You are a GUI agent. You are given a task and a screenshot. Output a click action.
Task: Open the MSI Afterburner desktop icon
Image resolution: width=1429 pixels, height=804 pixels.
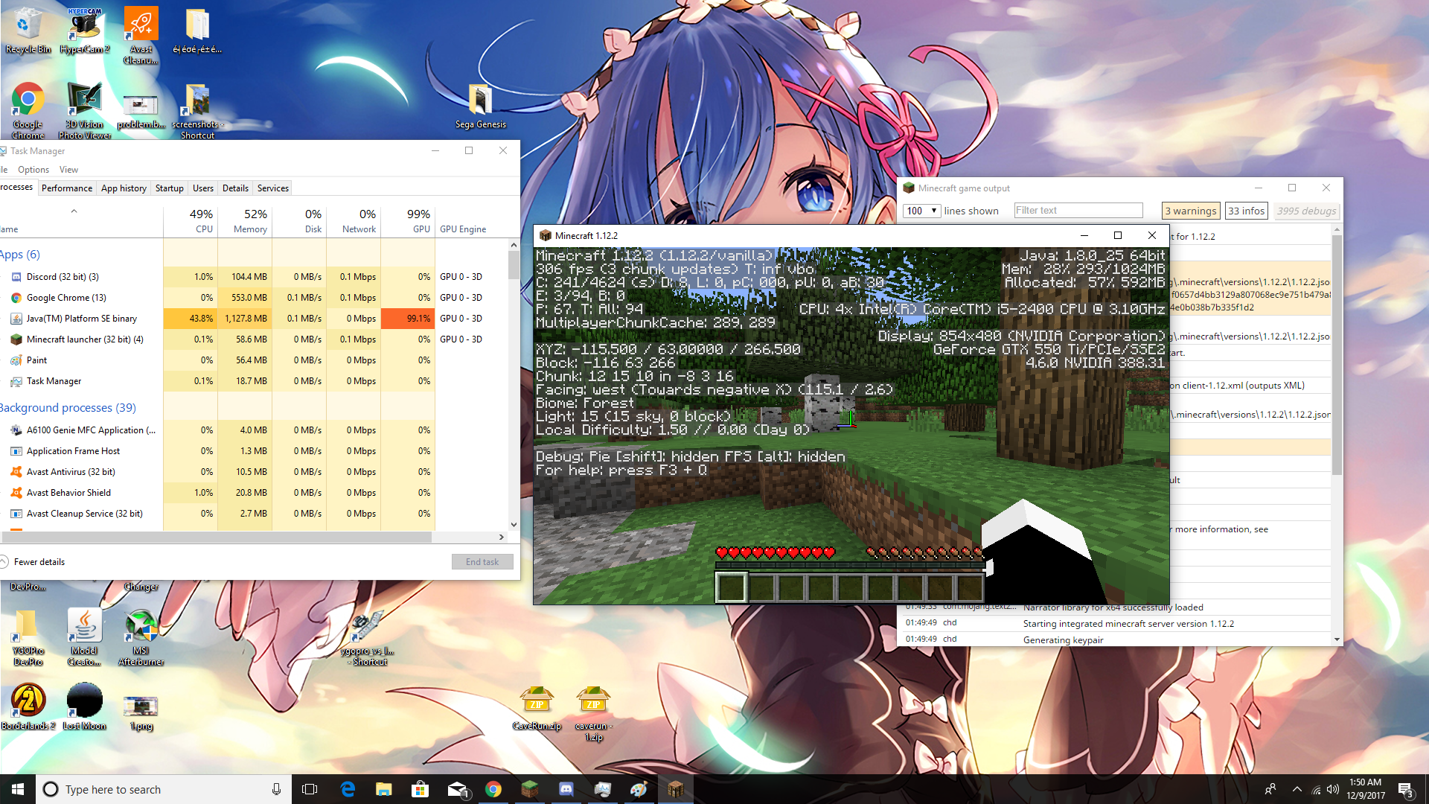pos(141,627)
